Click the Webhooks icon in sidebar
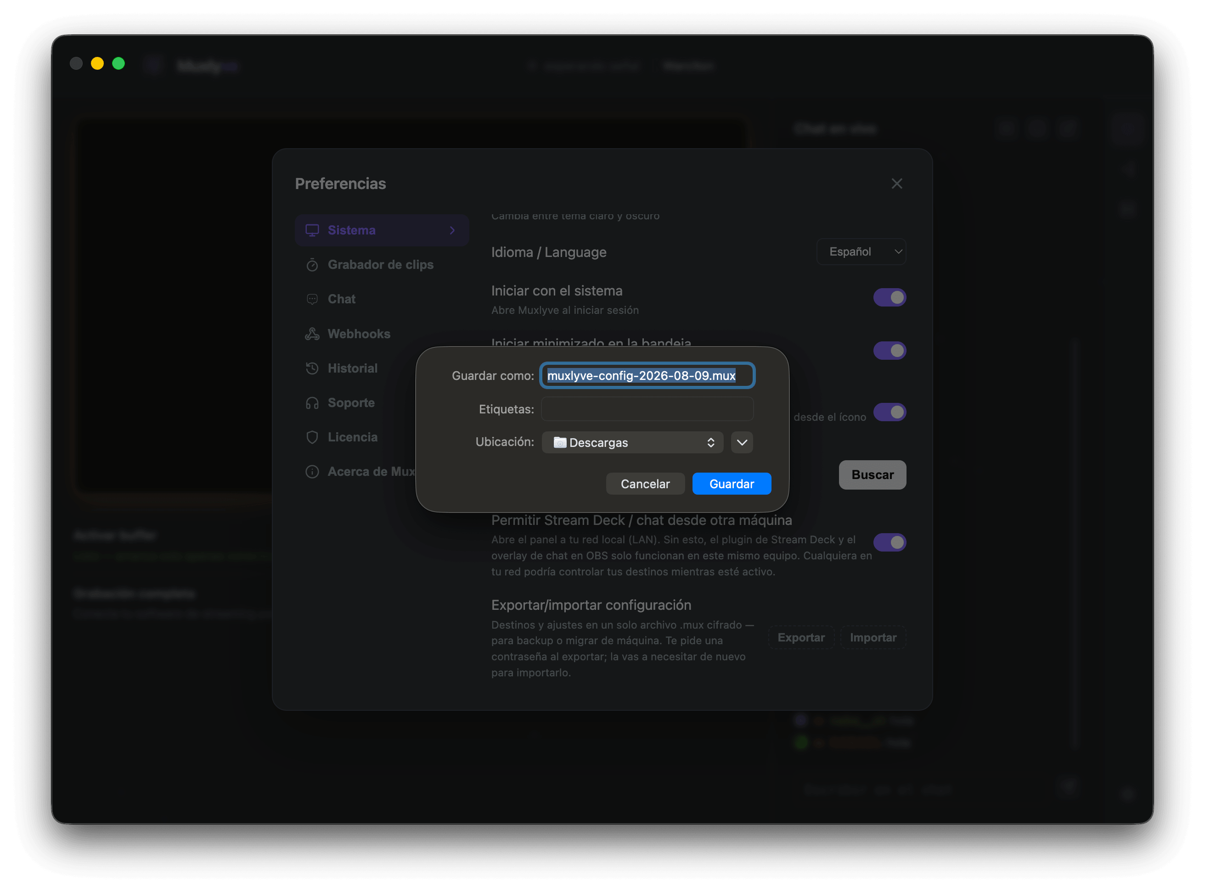Viewport: 1205px width, 892px height. (x=312, y=334)
